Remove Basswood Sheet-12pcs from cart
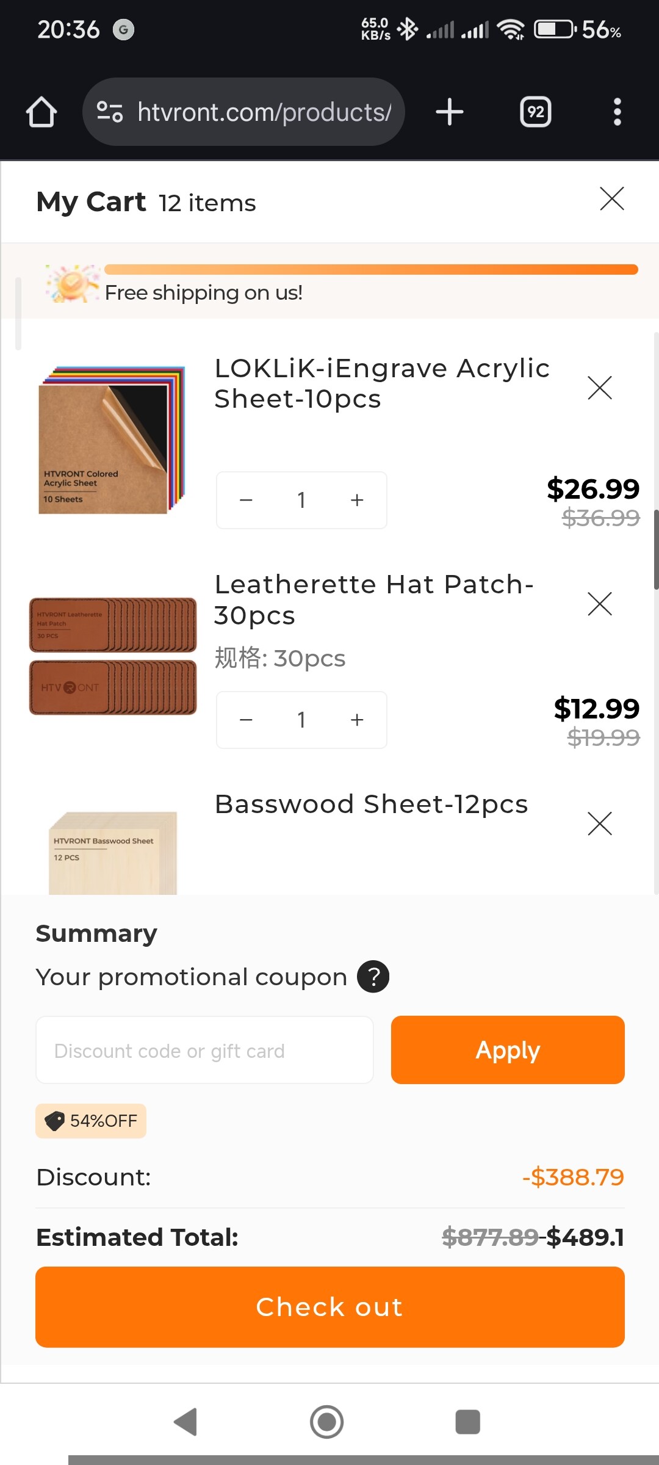 [x=599, y=823]
